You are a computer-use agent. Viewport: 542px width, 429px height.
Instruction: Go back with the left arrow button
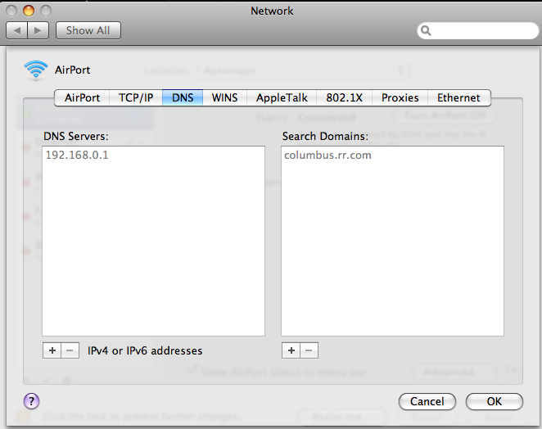[16, 30]
